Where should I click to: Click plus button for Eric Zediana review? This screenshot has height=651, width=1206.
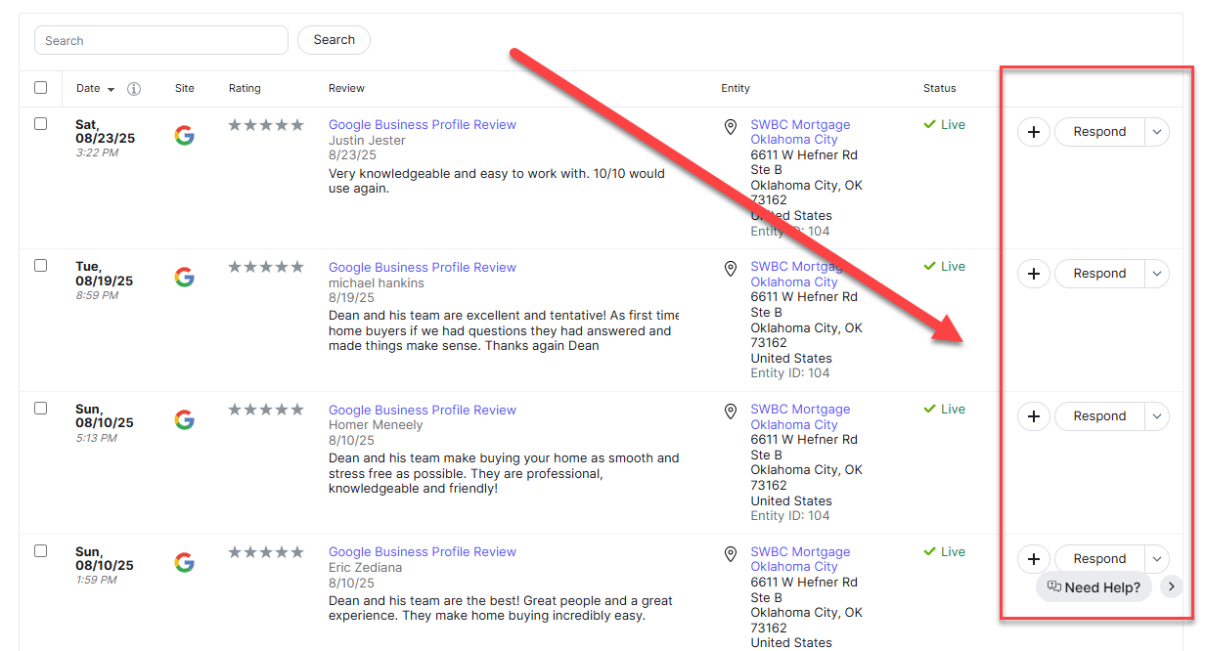pyautogui.click(x=1034, y=559)
